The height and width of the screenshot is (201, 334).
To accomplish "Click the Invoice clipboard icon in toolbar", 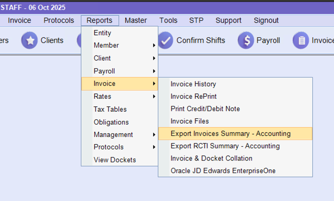I will click(x=301, y=40).
